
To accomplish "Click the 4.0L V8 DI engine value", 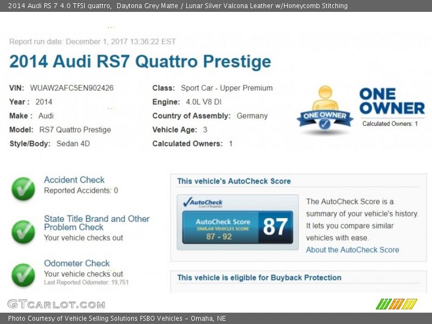I will (x=204, y=102).
